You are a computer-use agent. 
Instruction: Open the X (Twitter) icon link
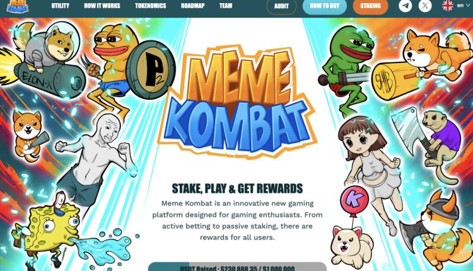pyautogui.click(x=425, y=6)
